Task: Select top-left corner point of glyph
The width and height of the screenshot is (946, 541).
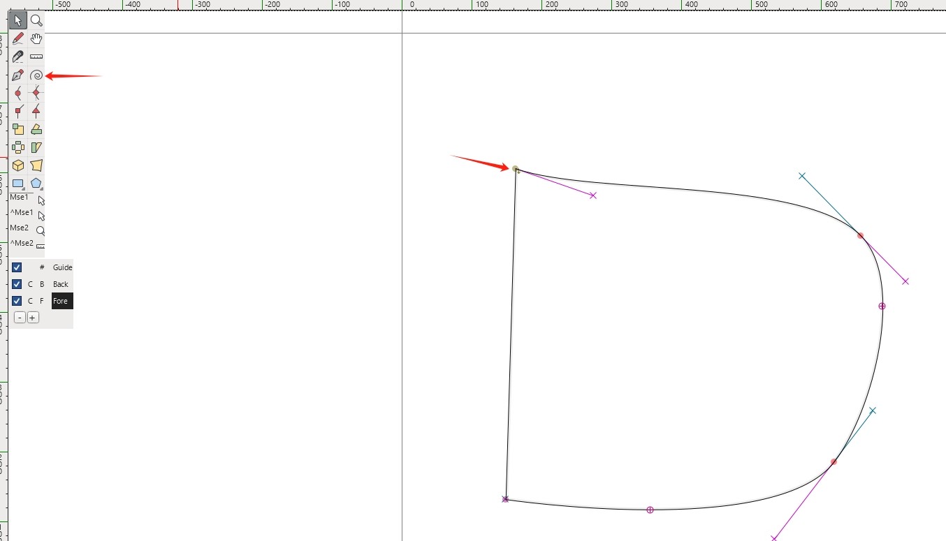Action: coord(516,169)
